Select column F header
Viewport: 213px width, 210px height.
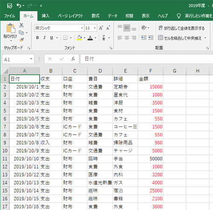click(x=150, y=71)
